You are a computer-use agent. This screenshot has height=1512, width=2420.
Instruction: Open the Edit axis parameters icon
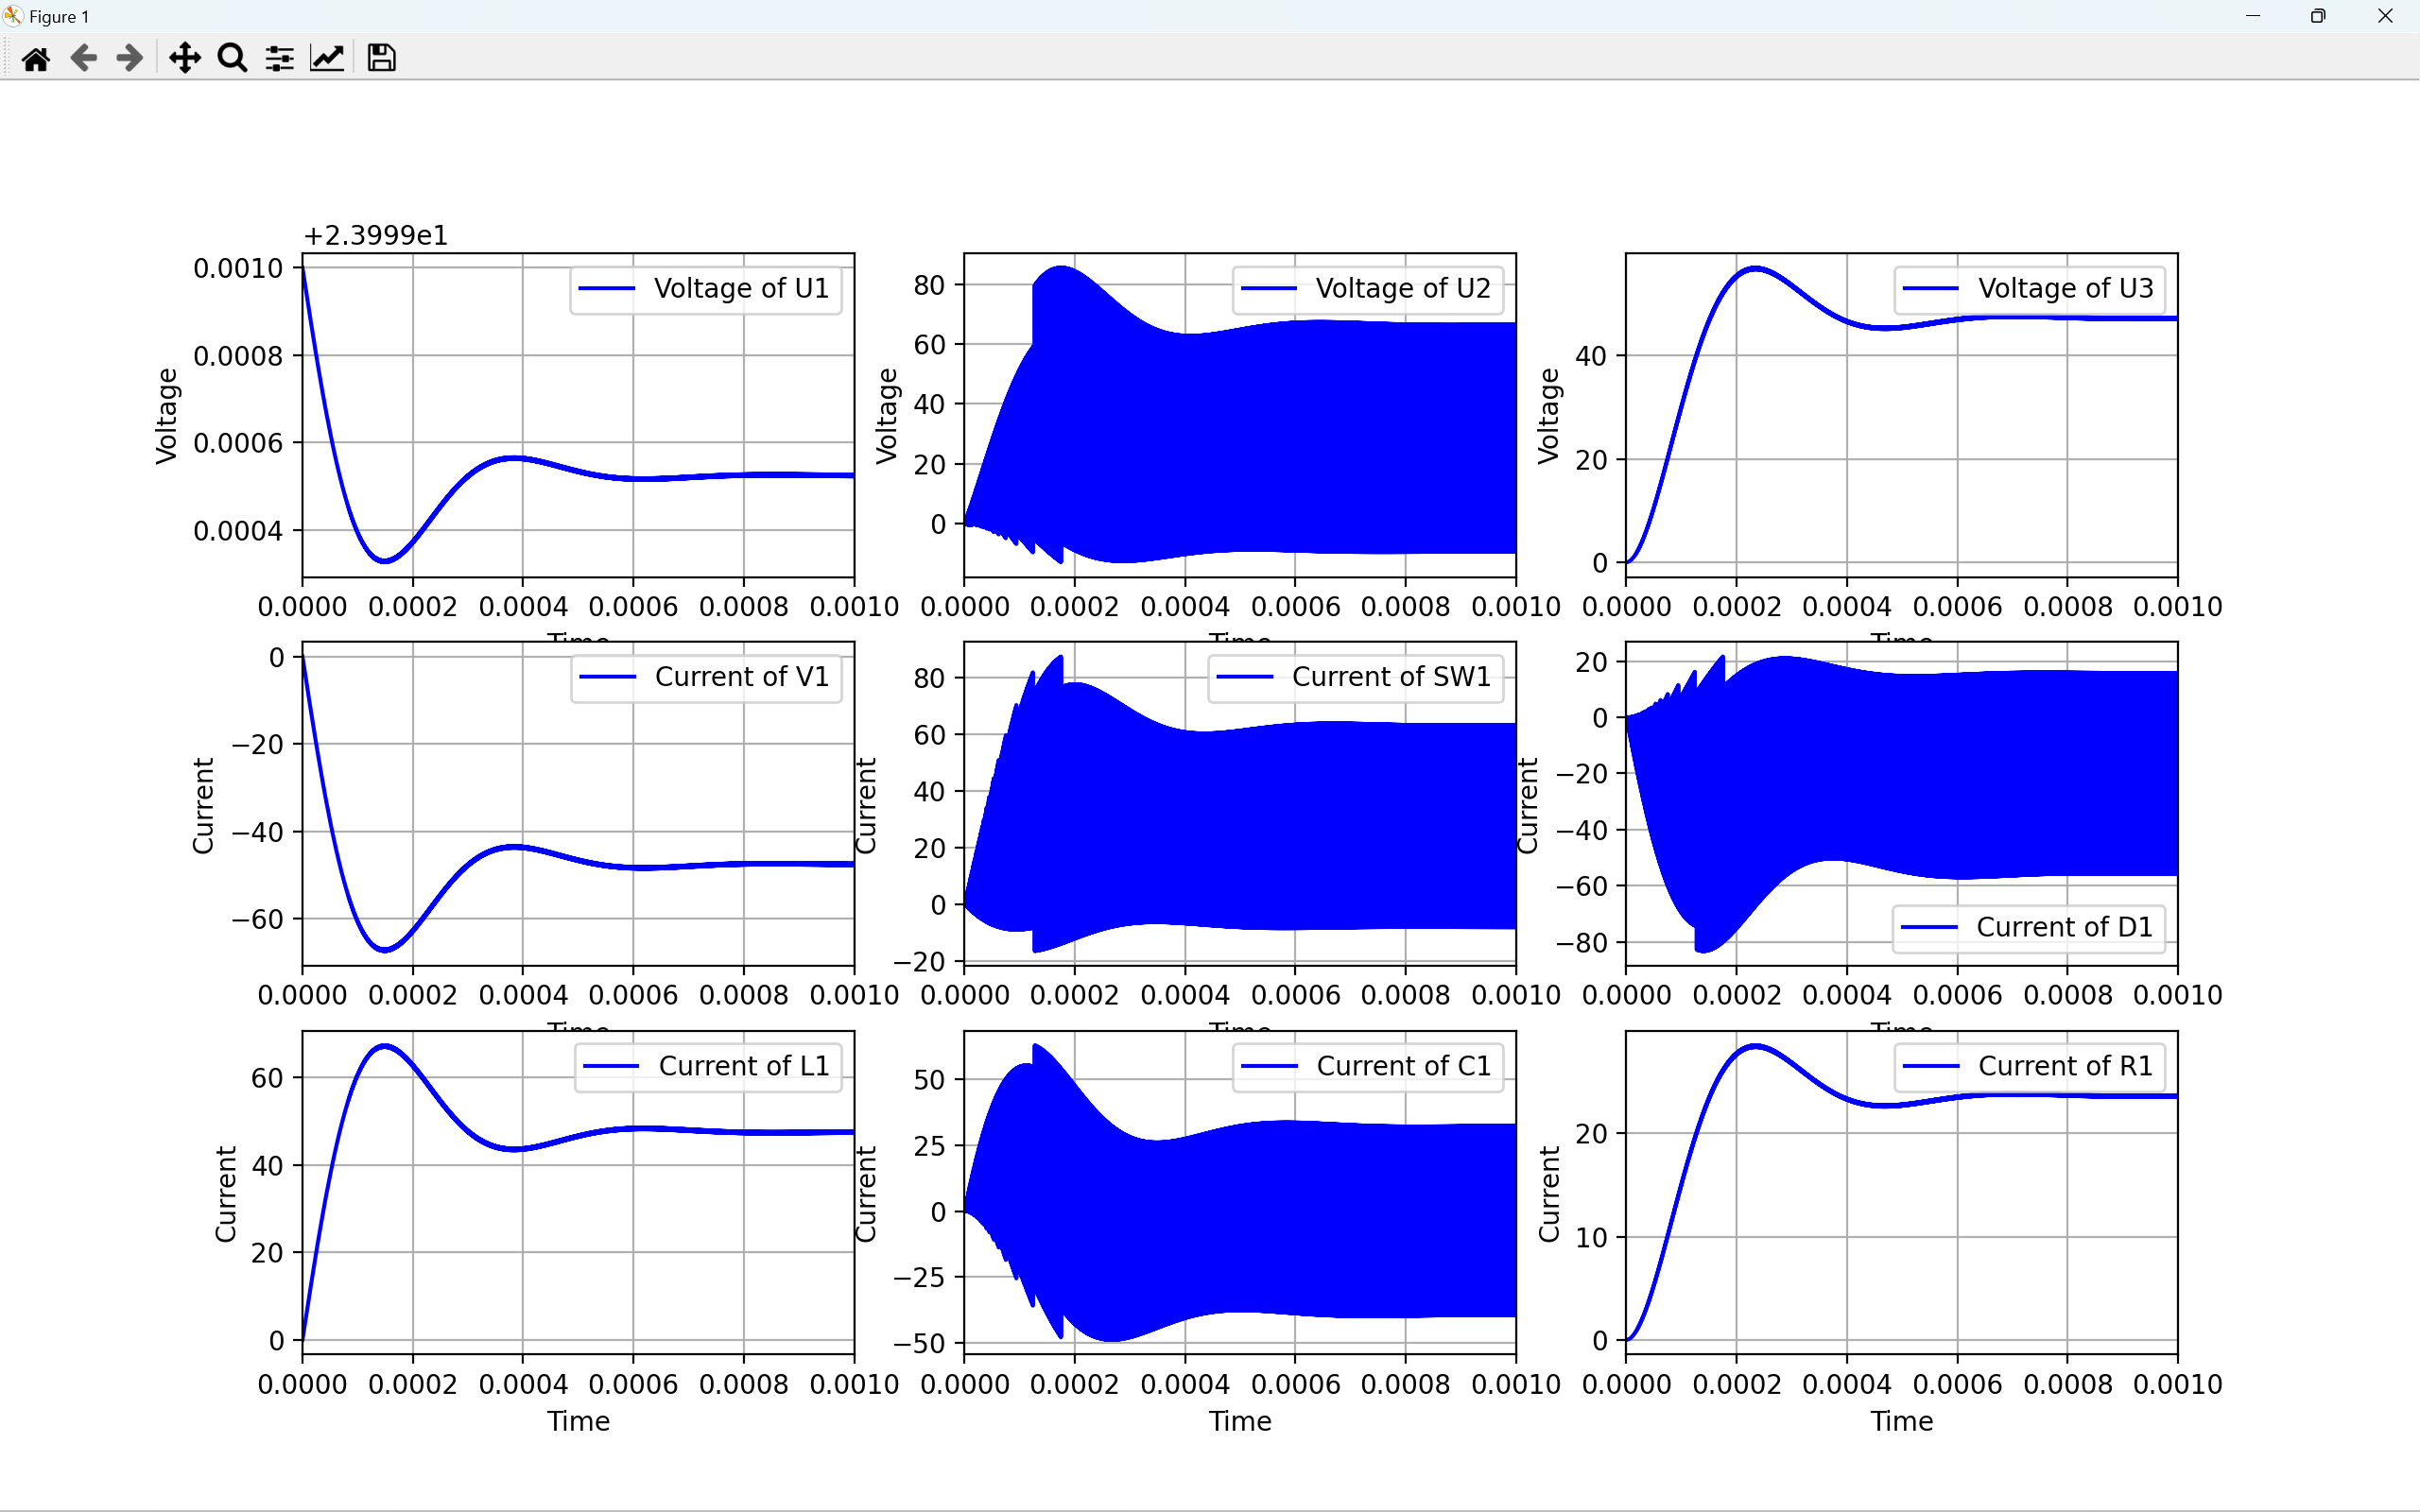click(x=327, y=58)
